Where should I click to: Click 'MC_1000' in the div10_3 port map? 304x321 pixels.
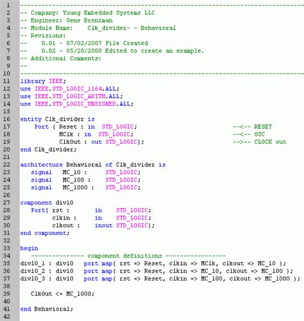(277, 279)
